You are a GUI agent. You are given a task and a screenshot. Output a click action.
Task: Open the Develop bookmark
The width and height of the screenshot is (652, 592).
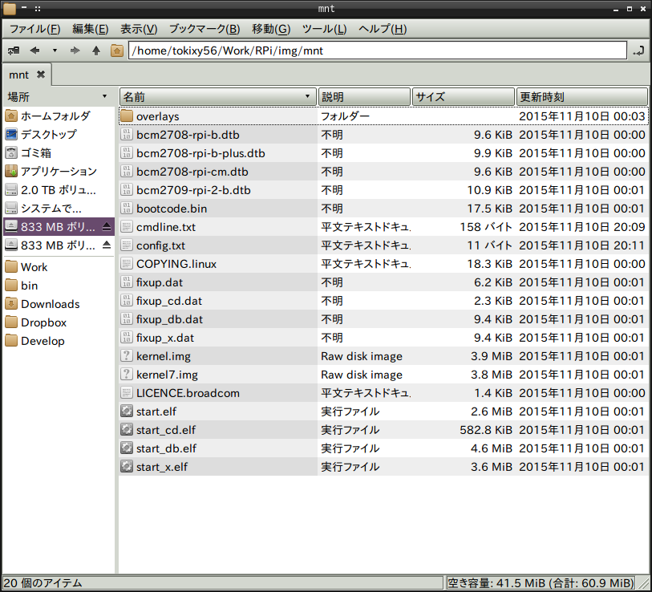(x=59, y=341)
